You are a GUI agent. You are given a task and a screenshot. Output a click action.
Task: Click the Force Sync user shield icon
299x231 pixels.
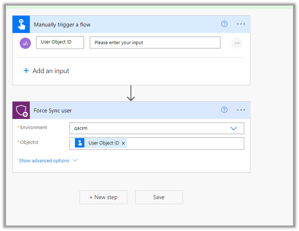click(21, 110)
